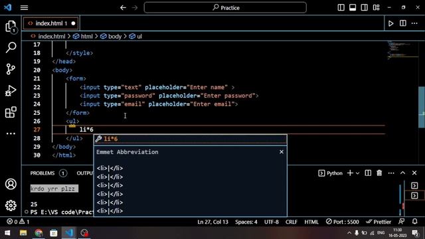425x239 pixels.
Task: Change indentation via Spaces: 4
Action: pos(246,222)
